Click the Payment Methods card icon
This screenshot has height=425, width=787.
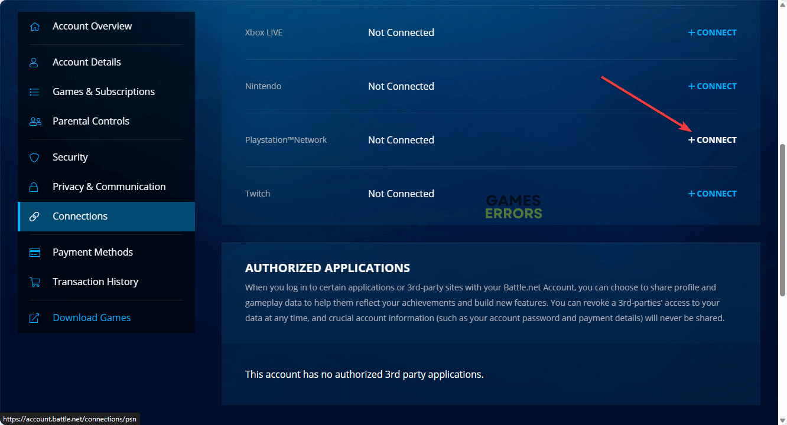pyautogui.click(x=35, y=253)
